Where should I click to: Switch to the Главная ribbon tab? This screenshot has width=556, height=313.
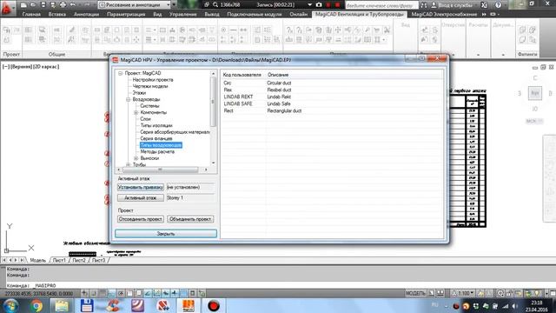pyautogui.click(x=31, y=14)
